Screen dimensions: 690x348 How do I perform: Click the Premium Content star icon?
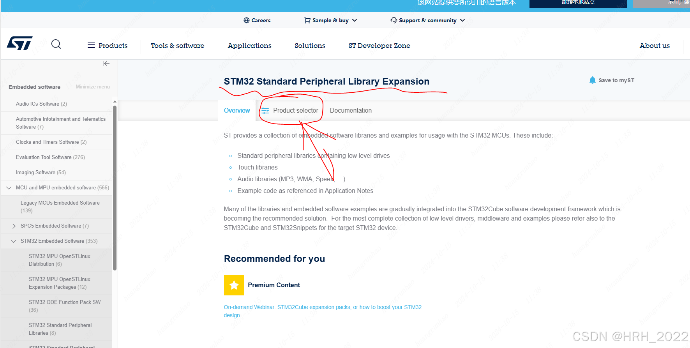point(234,285)
